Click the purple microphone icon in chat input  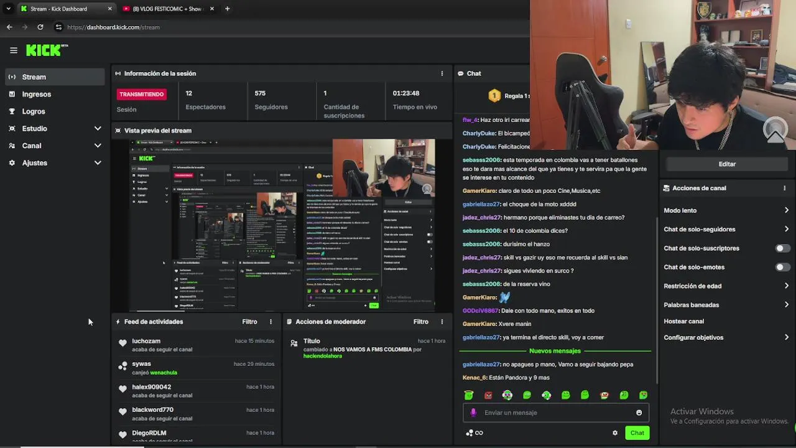(473, 413)
